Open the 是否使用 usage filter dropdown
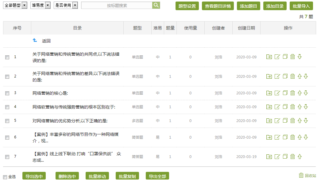The image size is (317, 182). pyautogui.click(x=66, y=5)
